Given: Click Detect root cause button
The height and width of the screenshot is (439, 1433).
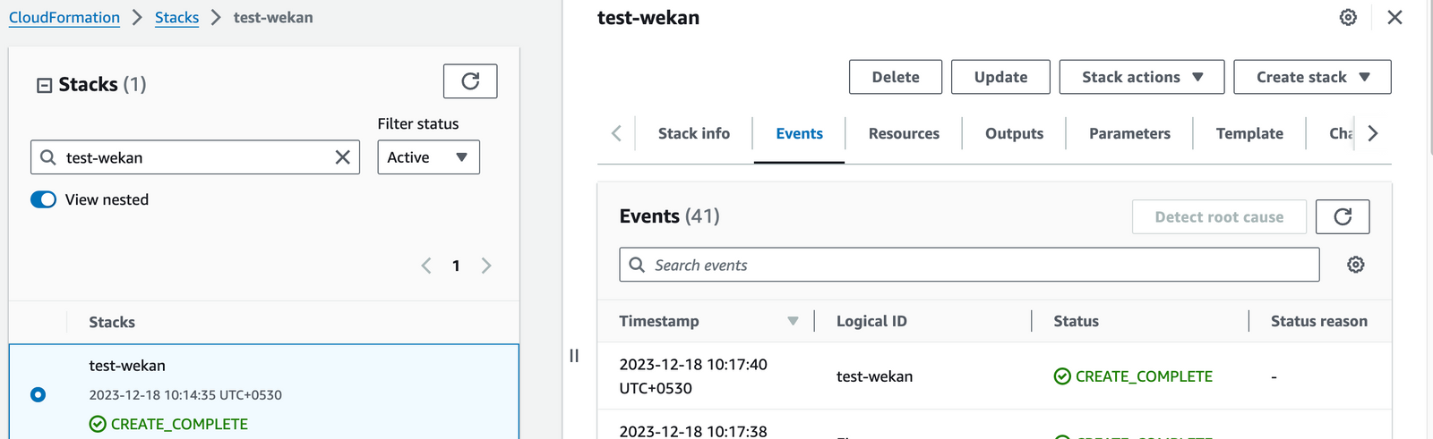Looking at the screenshot, I should click(1219, 216).
